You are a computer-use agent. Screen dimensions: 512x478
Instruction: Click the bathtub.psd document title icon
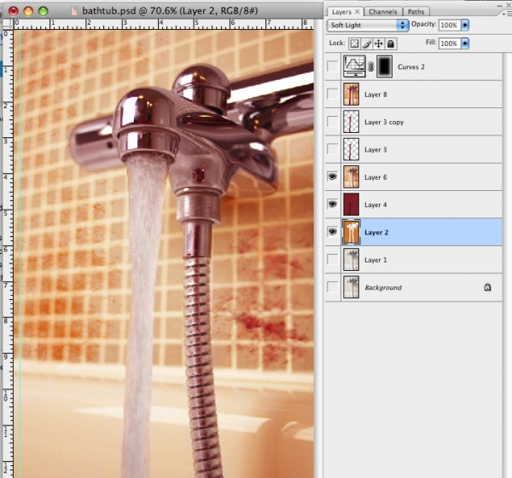point(74,11)
